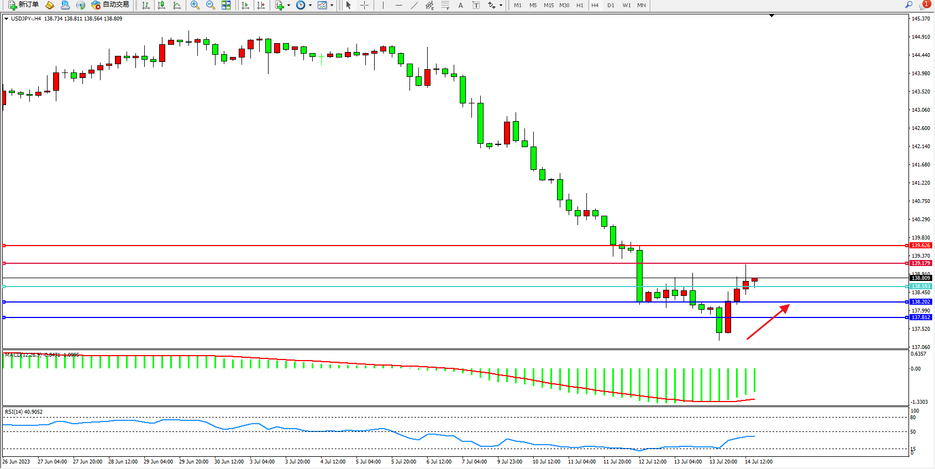Viewport: 935px width, 469px height.
Task: Toggle the AutoTrading (自动交易) button
Action: [111, 5]
